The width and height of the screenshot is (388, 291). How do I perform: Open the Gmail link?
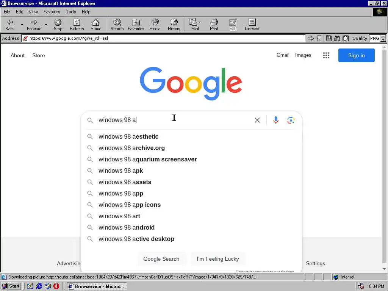pyautogui.click(x=283, y=55)
